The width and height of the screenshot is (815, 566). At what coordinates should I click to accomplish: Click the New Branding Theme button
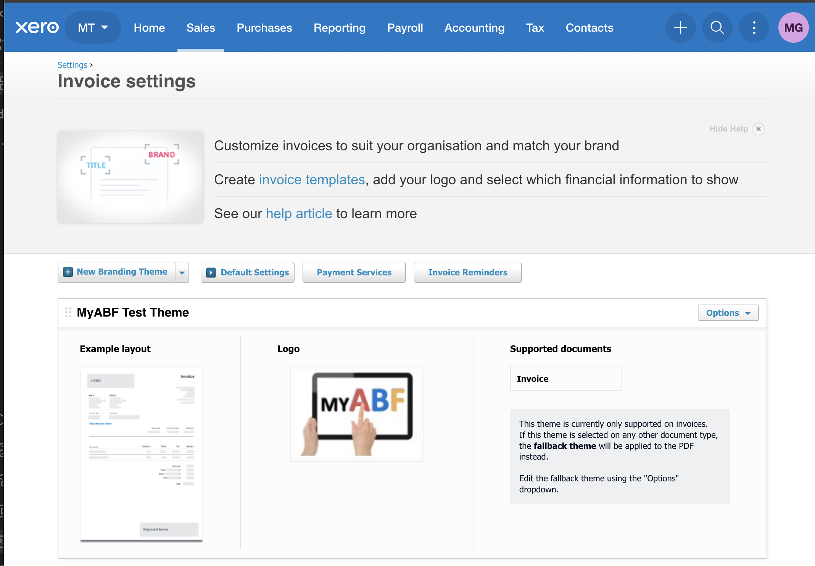[116, 272]
